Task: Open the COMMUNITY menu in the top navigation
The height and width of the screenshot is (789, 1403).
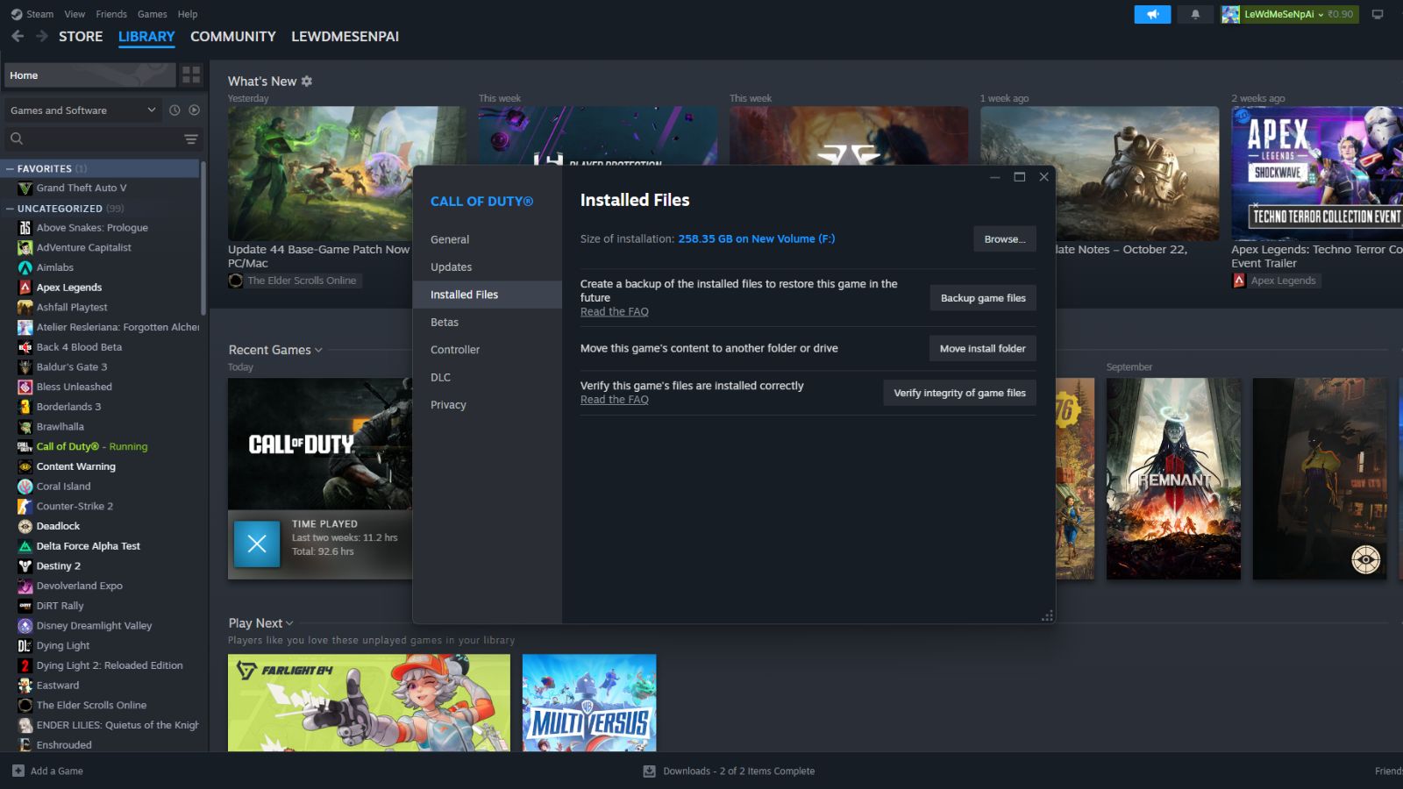Action: tap(232, 36)
